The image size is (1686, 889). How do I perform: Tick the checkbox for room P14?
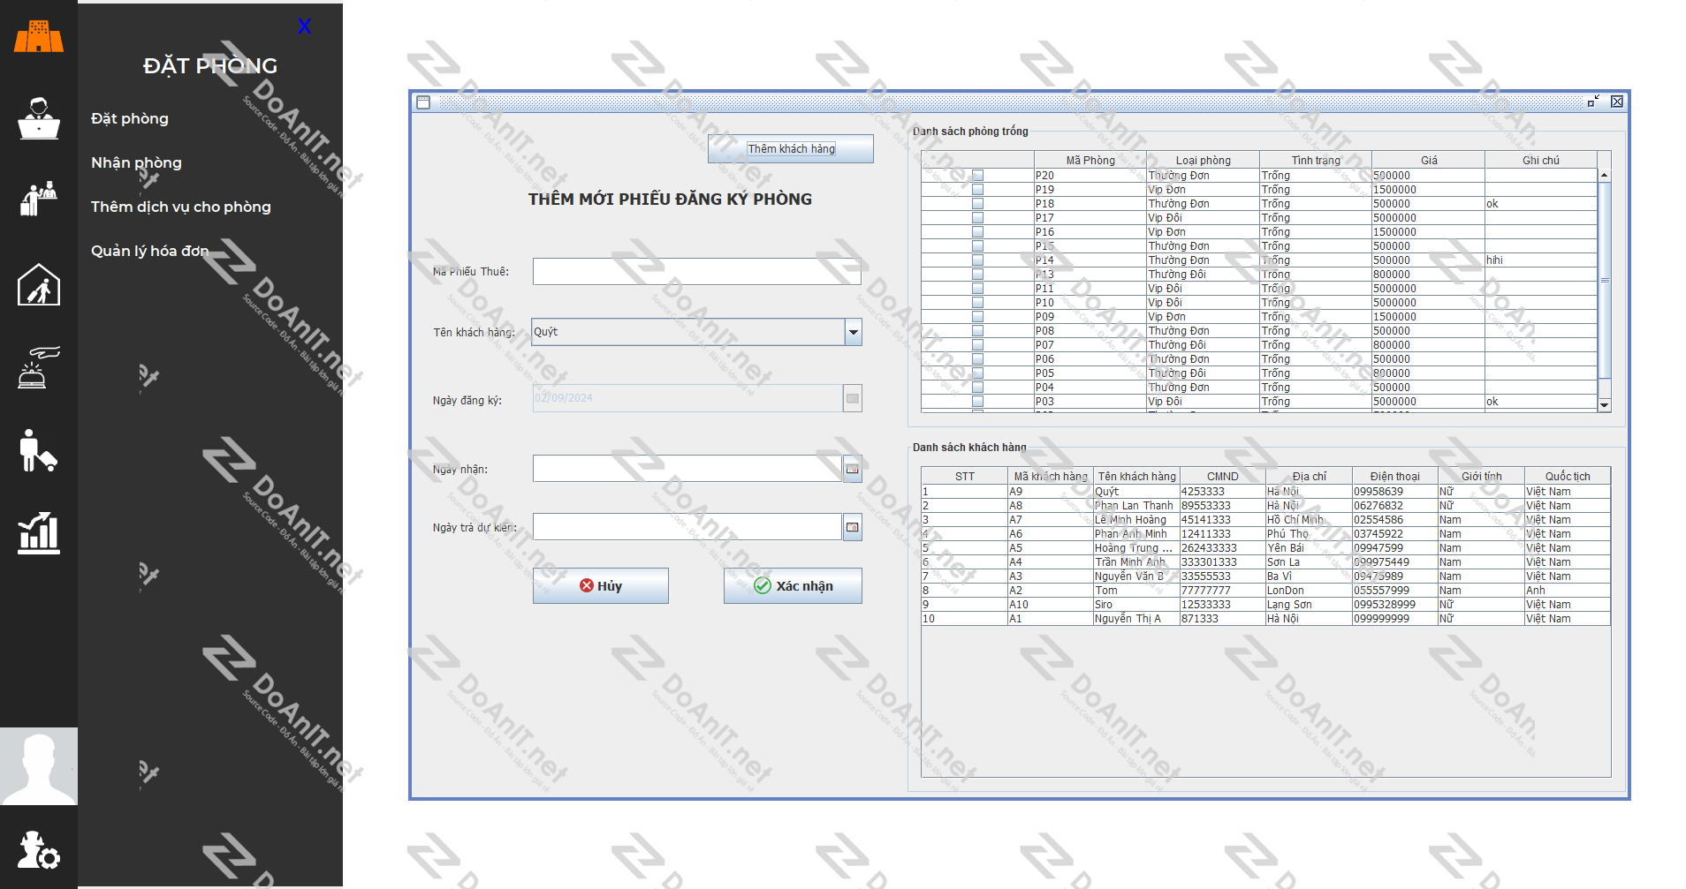click(977, 260)
